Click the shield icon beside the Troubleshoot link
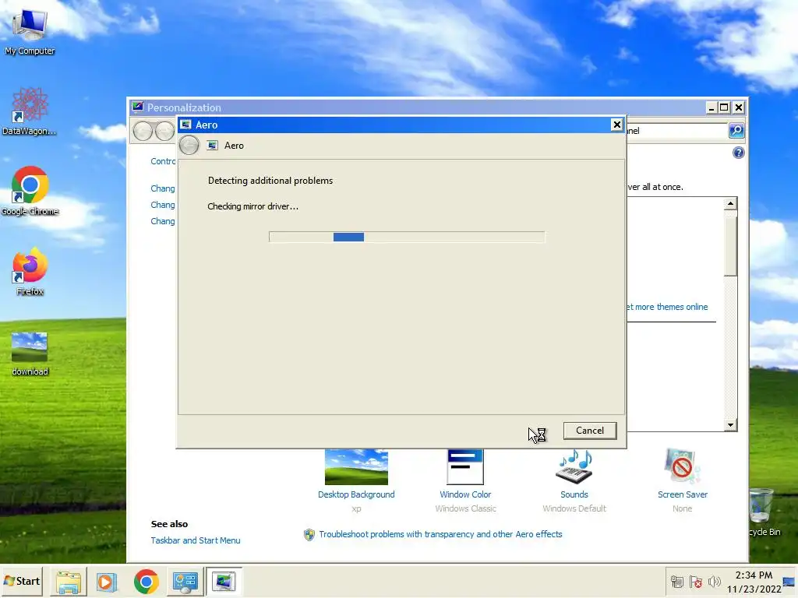This screenshot has width=798, height=598. pyautogui.click(x=309, y=534)
